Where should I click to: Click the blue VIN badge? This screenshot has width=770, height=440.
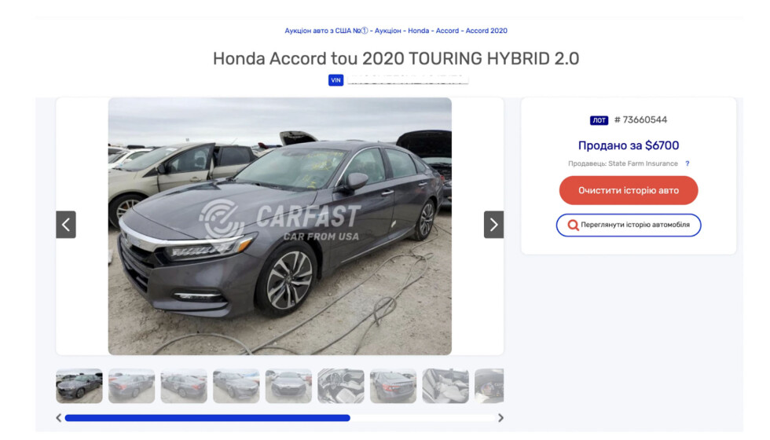pyautogui.click(x=336, y=80)
